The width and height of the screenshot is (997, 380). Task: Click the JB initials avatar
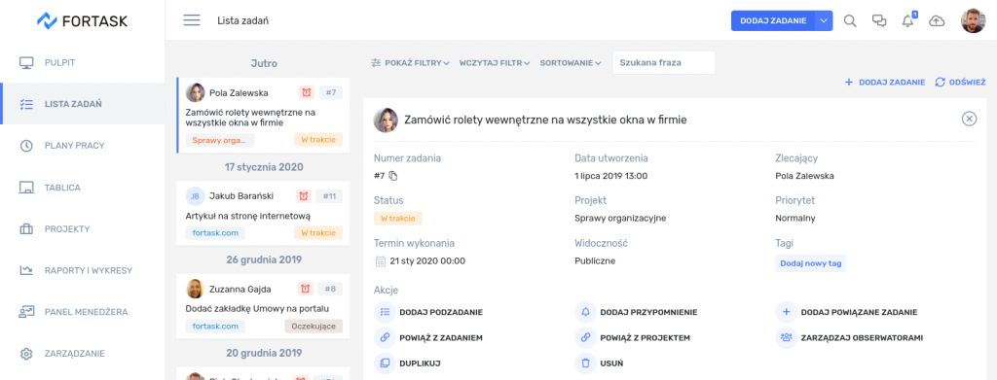point(195,196)
